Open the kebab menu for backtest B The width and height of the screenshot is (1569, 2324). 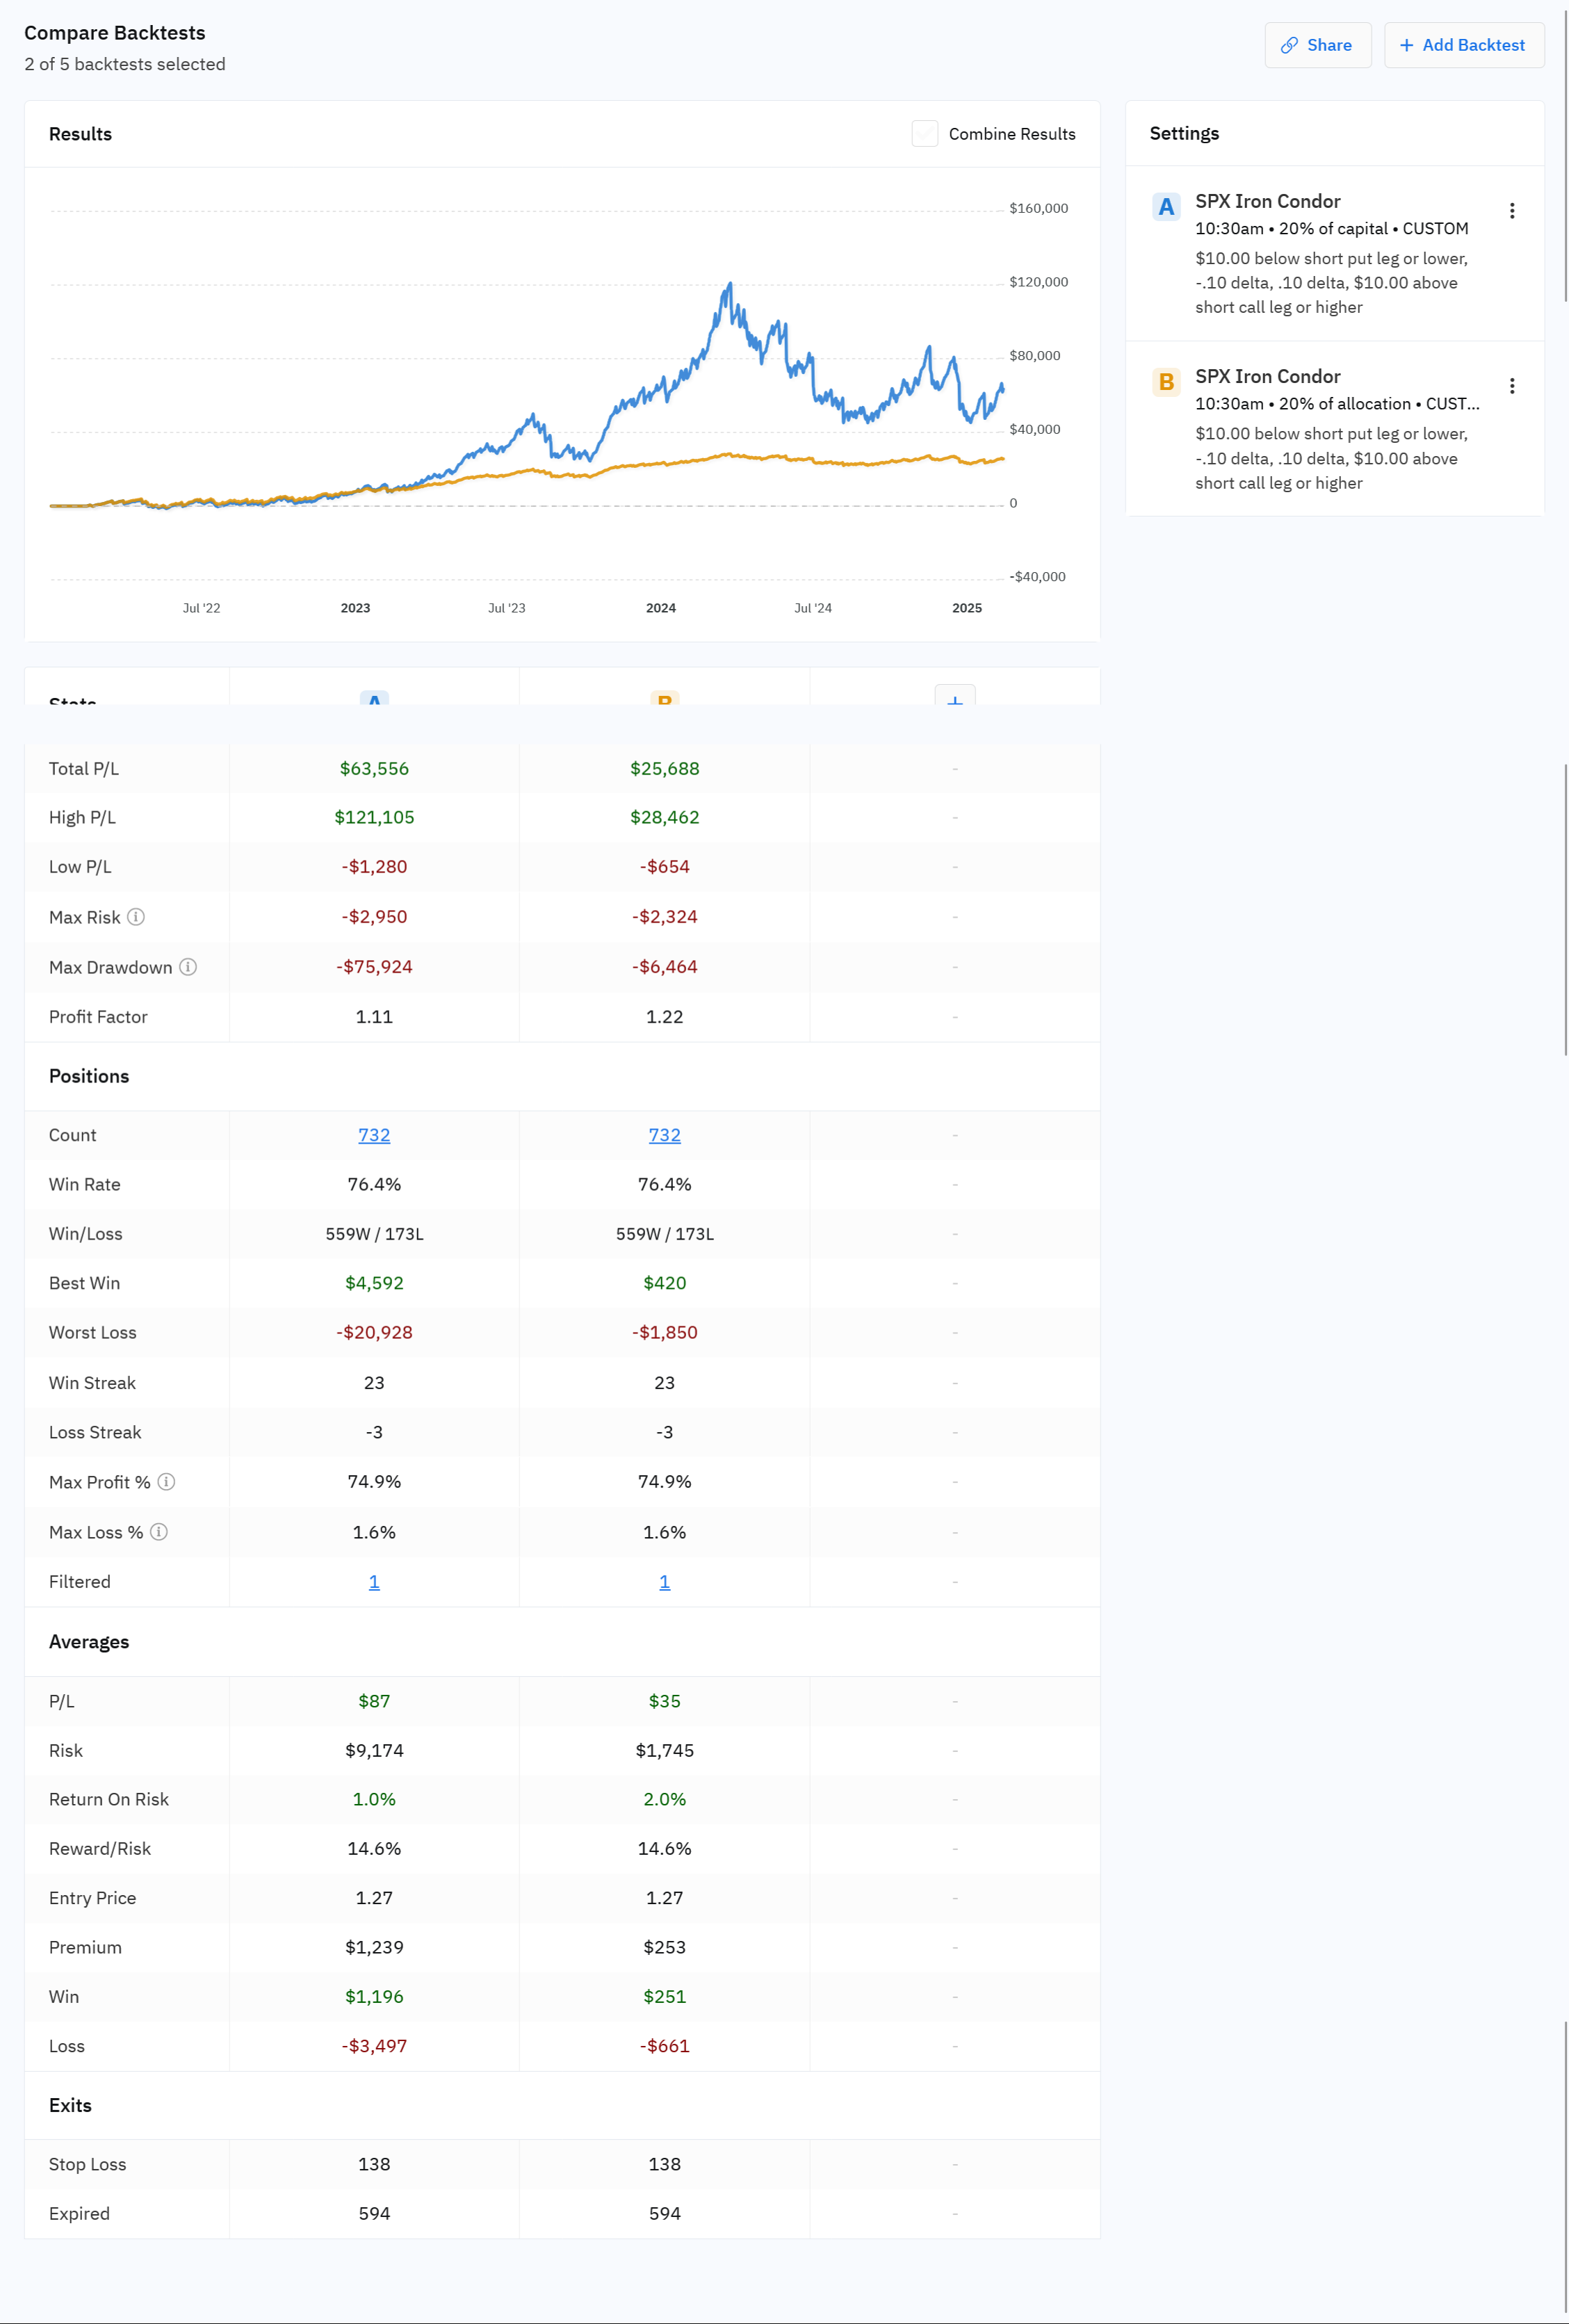pos(1513,385)
